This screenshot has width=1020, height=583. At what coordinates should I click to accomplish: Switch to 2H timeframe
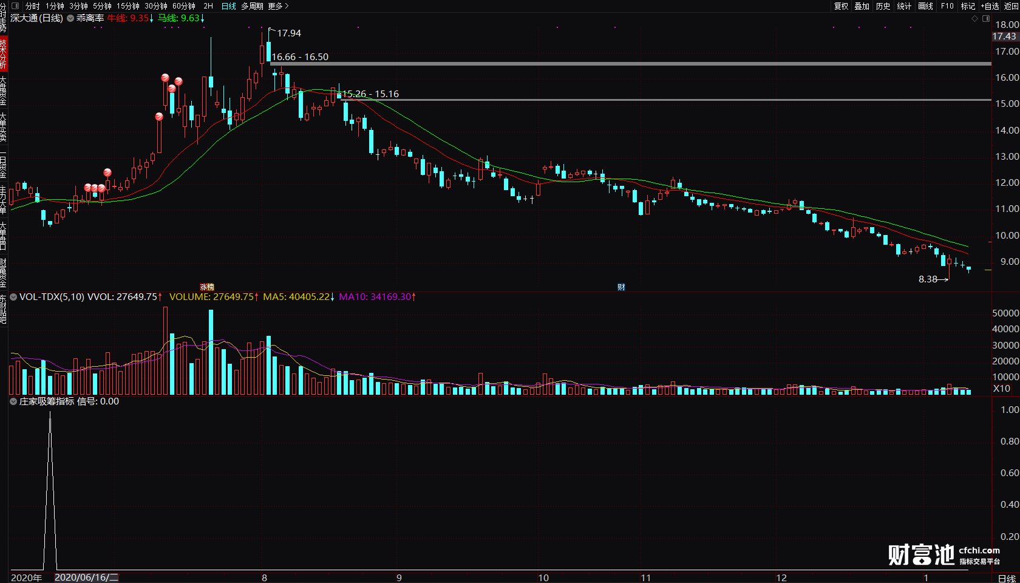tap(208, 6)
